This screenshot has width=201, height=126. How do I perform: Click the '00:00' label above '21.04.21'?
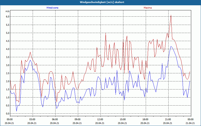(190, 119)
